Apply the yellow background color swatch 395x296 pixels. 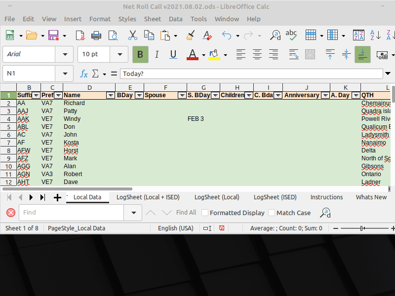(x=214, y=55)
